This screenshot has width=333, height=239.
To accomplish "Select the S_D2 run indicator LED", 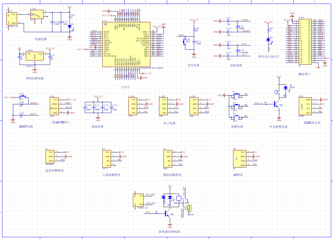I will pos(268,40).
